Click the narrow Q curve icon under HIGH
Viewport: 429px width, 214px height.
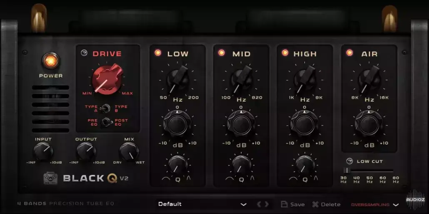(316, 179)
